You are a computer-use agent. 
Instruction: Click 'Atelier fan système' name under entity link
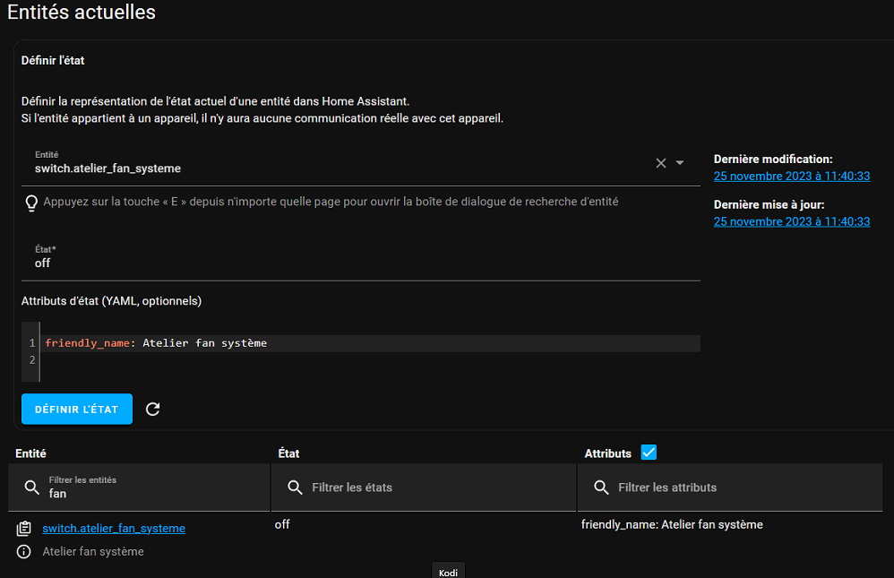tap(93, 552)
